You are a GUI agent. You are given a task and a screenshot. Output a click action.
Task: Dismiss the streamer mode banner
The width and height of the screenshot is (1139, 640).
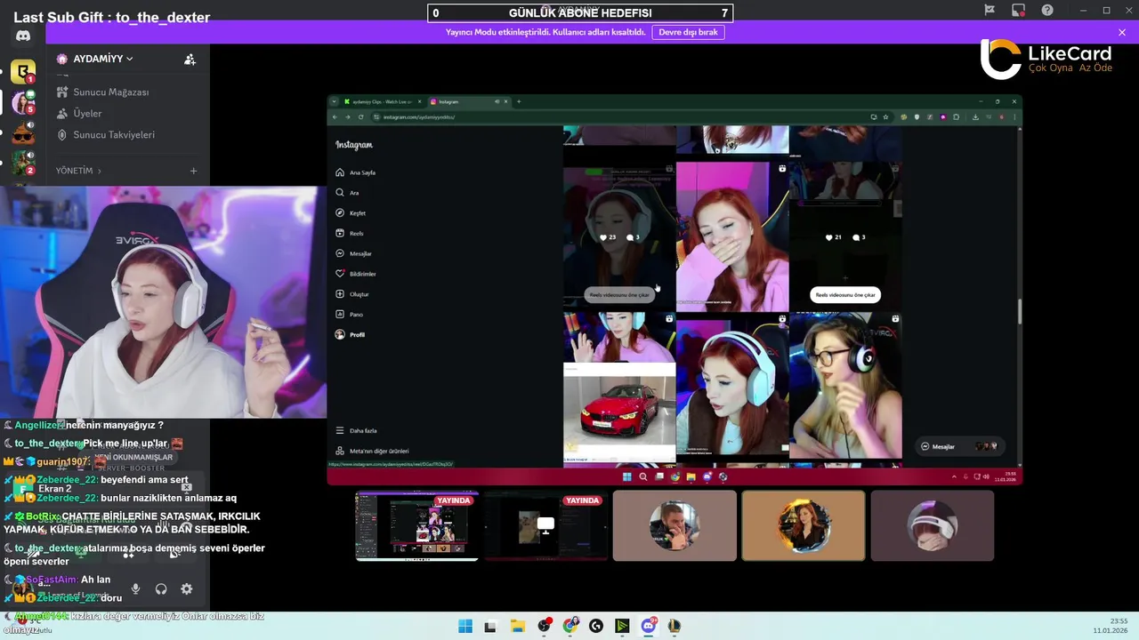1122,32
